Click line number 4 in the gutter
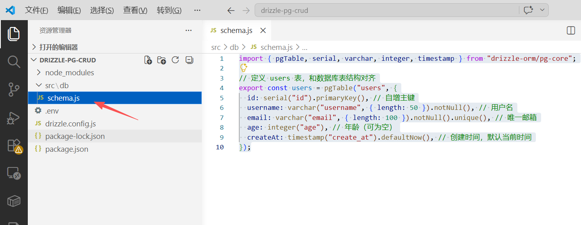The image size is (581, 225). 221,88
